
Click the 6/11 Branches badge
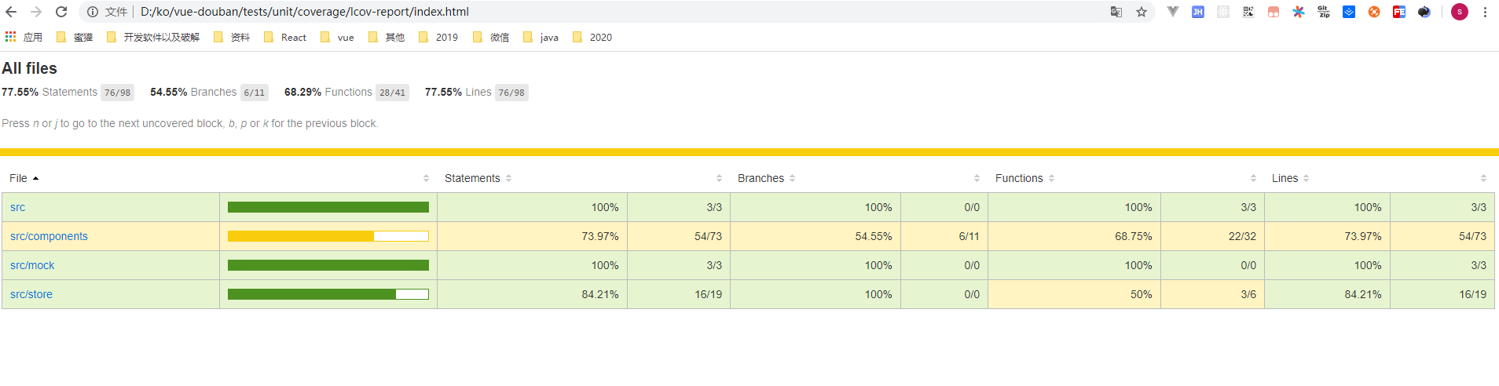[x=255, y=93]
